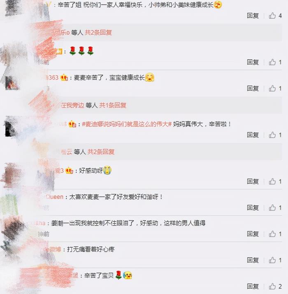Like the three roses comment
288x294 pixels.
click(275, 62)
